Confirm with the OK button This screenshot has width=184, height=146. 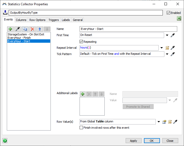pos(152,140)
